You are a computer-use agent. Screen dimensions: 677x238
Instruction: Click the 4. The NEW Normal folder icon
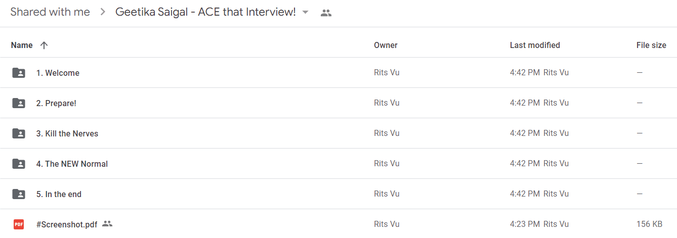tap(19, 164)
